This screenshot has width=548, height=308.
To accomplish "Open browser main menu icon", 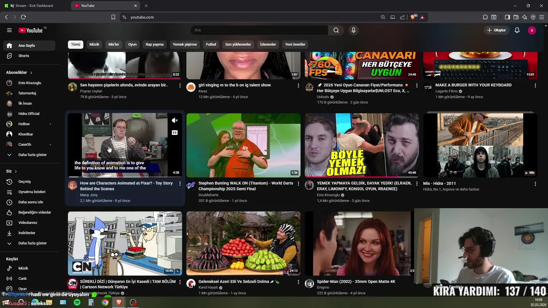I will pyautogui.click(x=542, y=17).
